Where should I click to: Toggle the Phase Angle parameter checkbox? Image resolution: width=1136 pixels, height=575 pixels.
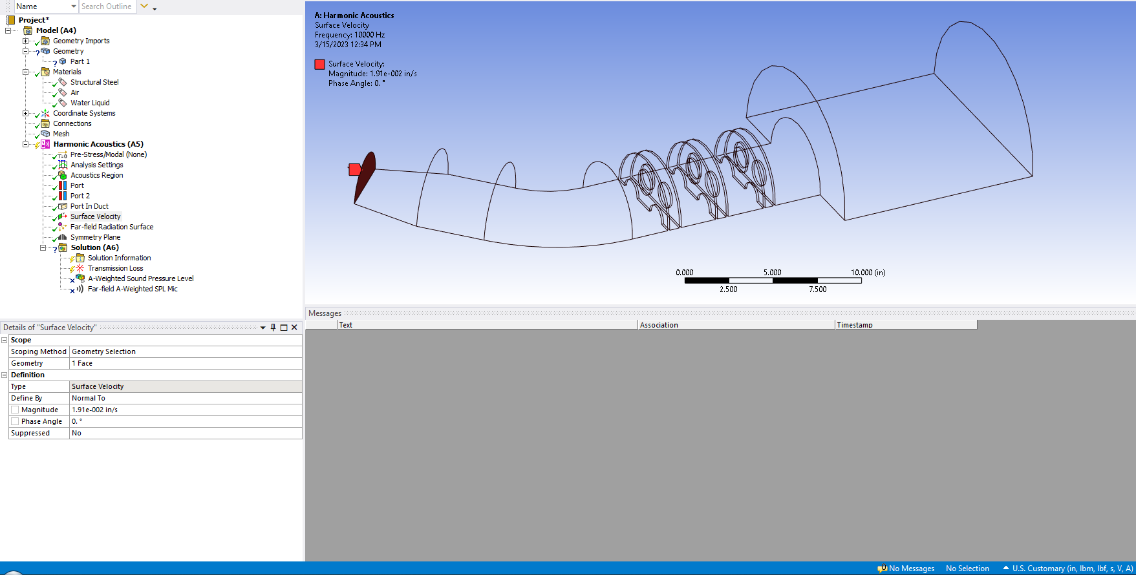click(x=15, y=421)
